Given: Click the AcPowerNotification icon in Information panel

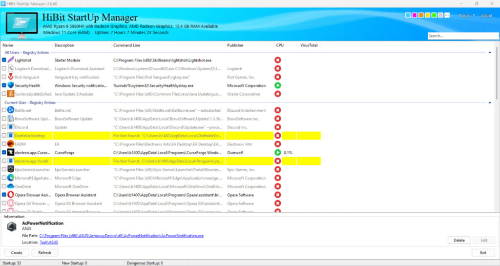Looking at the screenshot, I should pos(12,226).
